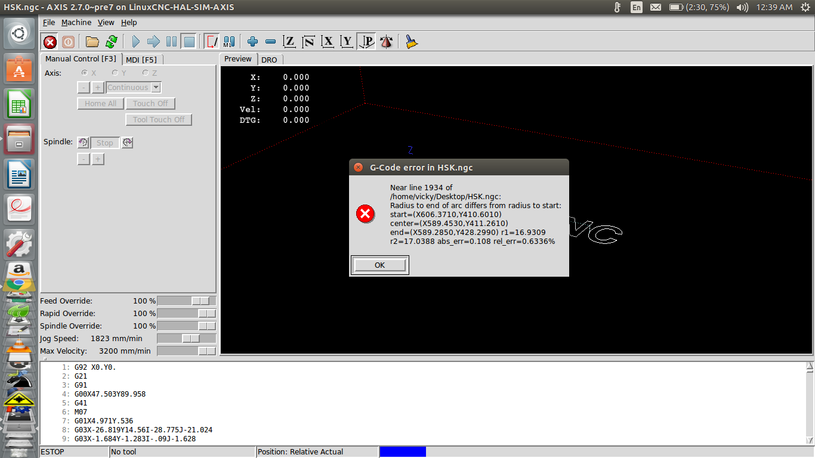Click OK in the G-Code error dialog
Image resolution: width=815 pixels, height=458 pixels.
[380, 265]
